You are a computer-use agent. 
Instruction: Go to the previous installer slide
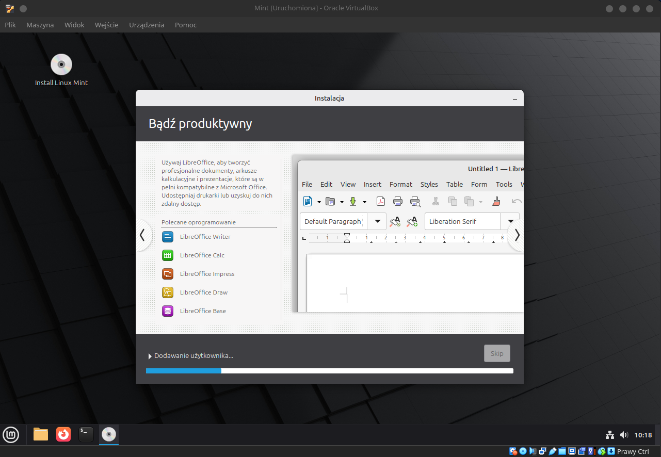coord(143,235)
